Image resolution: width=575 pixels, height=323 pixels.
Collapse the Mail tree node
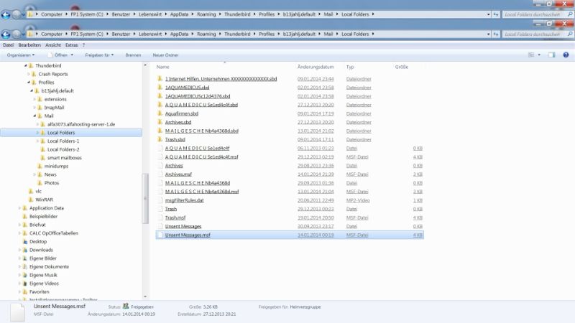[x=34, y=116]
